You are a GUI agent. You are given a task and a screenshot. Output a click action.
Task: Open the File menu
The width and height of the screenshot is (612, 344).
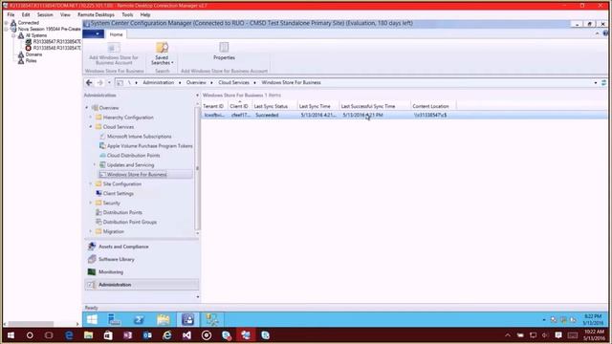tap(11, 15)
